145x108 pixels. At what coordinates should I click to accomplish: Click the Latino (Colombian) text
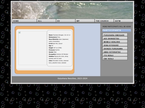(54, 41)
